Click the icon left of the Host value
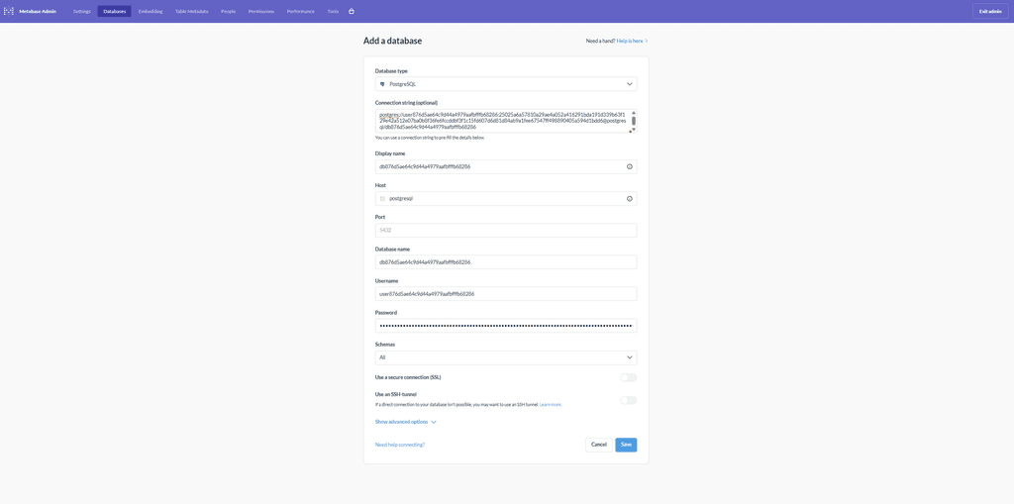Image resolution: width=1014 pixels, height=504 pixels. 382,198
